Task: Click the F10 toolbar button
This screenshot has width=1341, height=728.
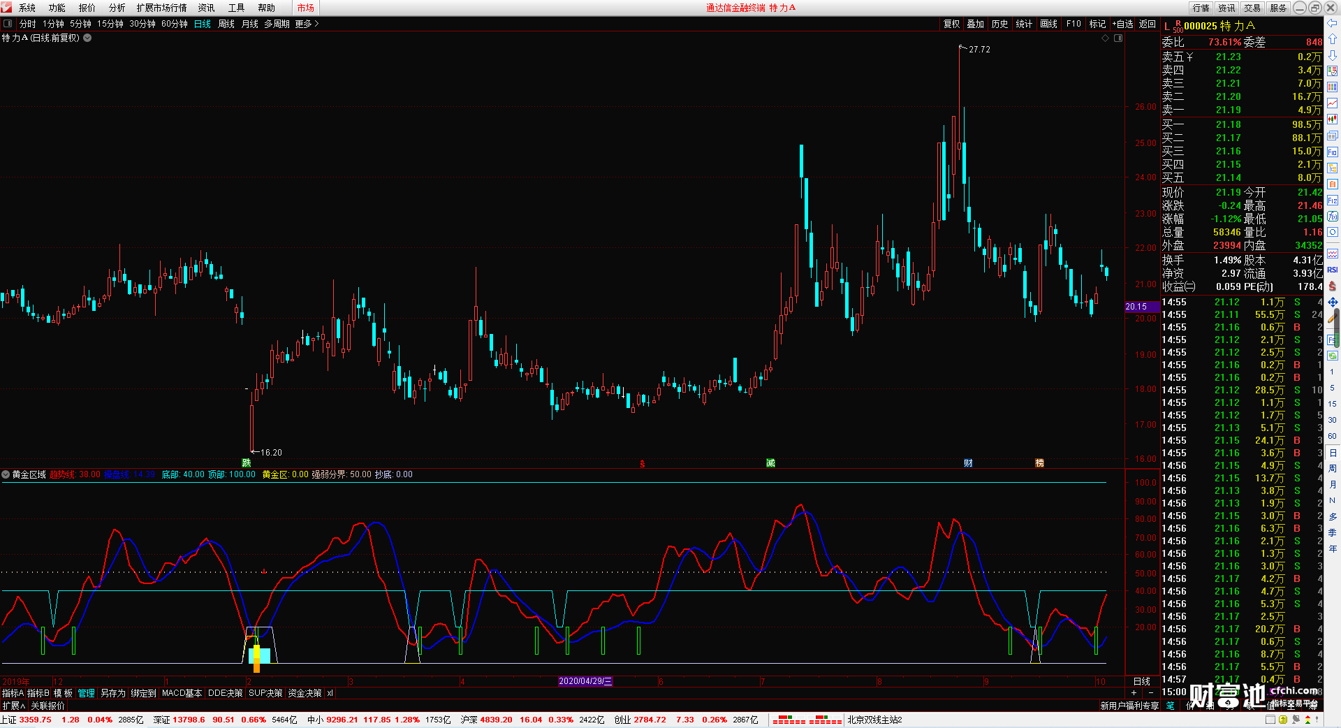Action: [1073, 24]
